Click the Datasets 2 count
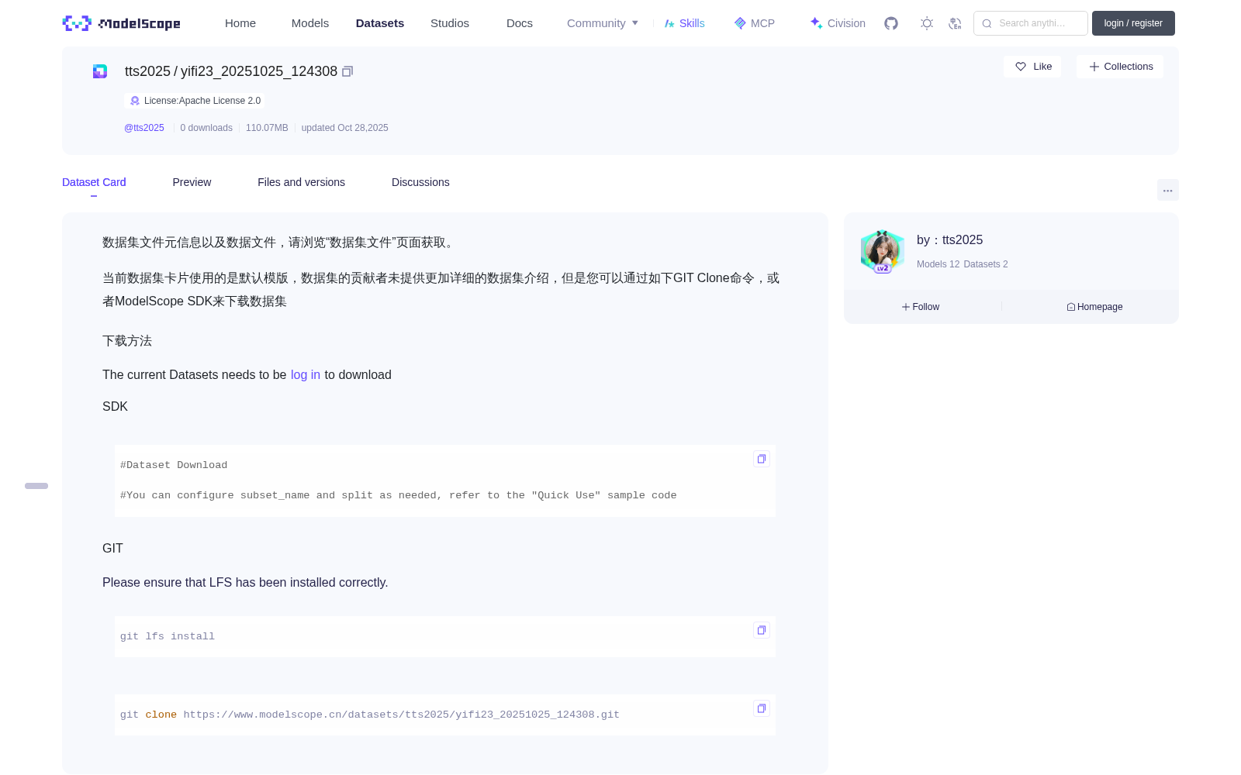 [986, 264]
